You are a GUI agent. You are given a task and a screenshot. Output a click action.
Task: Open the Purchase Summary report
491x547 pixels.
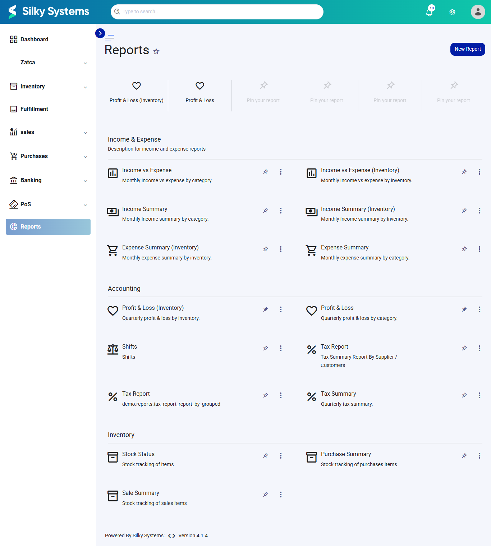[346, 454]
